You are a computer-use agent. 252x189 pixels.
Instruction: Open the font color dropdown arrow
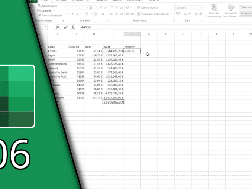[106, 14]
